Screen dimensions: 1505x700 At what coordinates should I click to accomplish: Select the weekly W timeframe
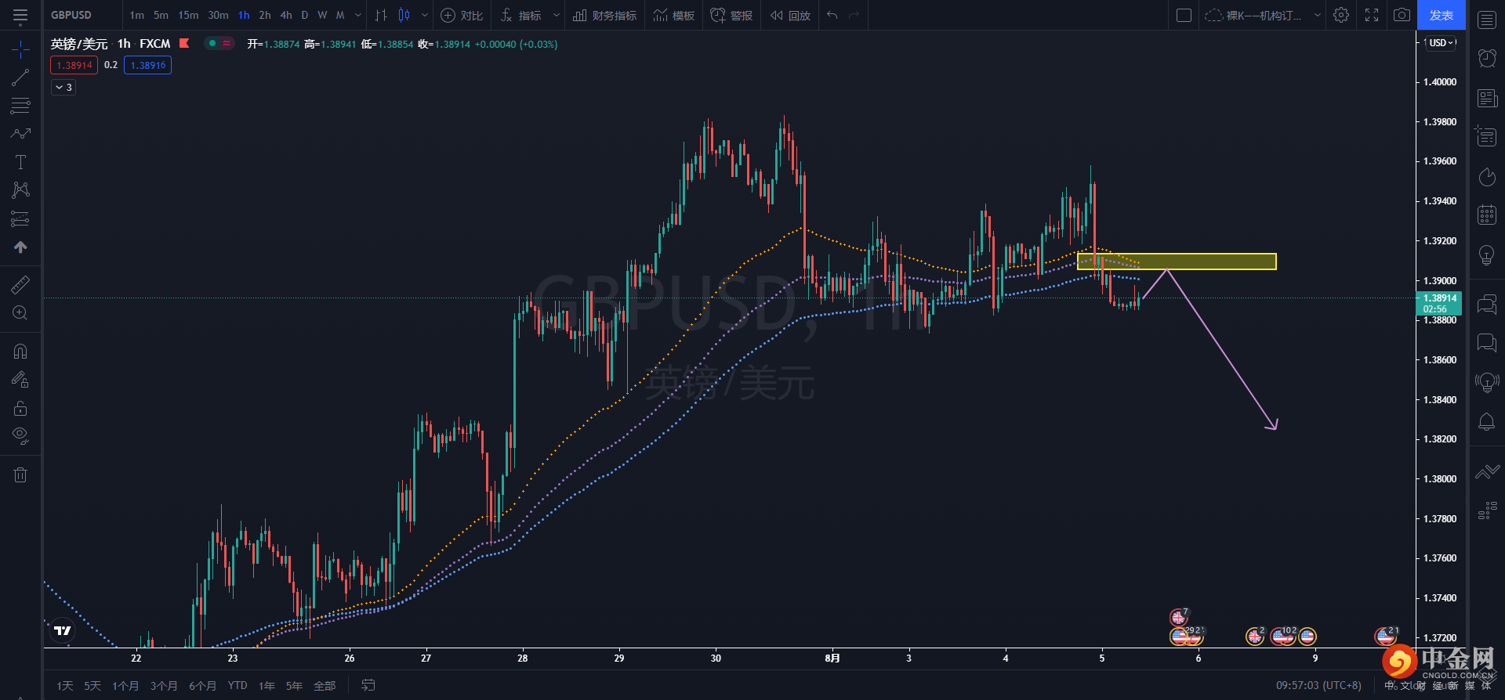pos(322,15)
